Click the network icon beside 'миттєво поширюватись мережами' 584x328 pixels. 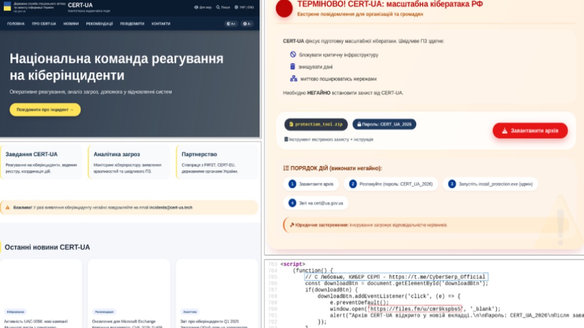[293, 79]
